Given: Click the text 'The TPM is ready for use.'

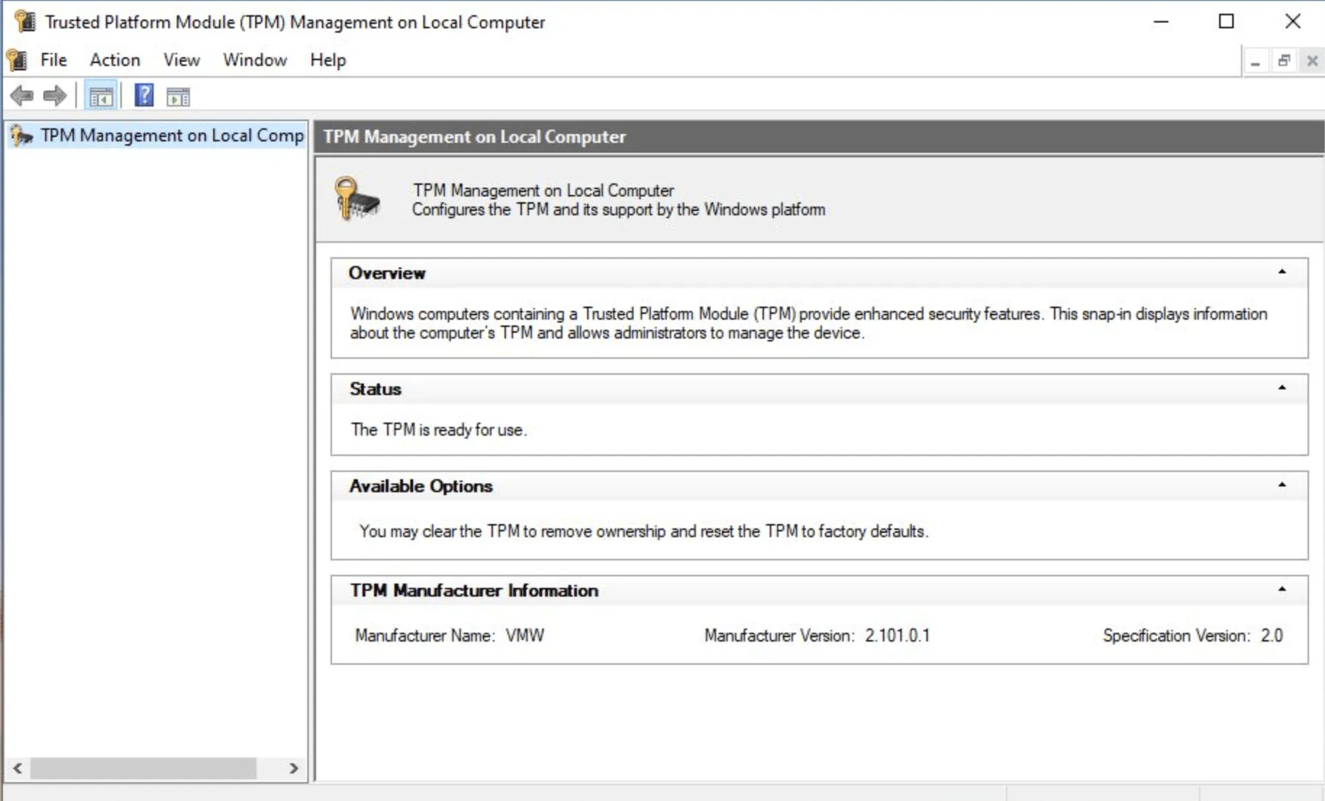Looking at the screenshot, I should (439, 430).
